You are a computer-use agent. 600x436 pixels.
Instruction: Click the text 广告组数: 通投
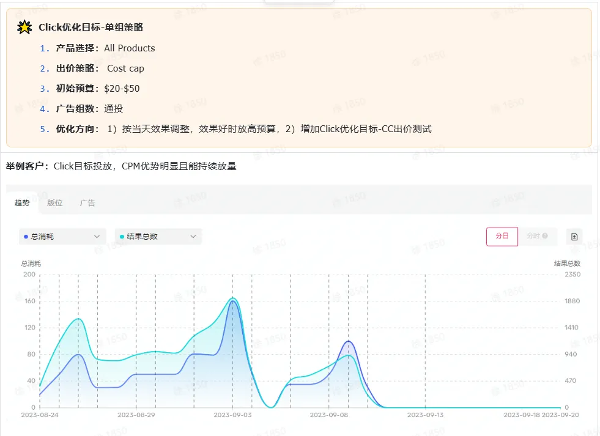coord(89,109)
